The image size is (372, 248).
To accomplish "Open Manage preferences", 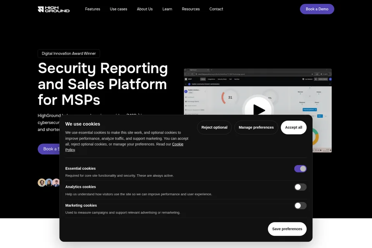I will pyautogui.click(x=256, y=127).
